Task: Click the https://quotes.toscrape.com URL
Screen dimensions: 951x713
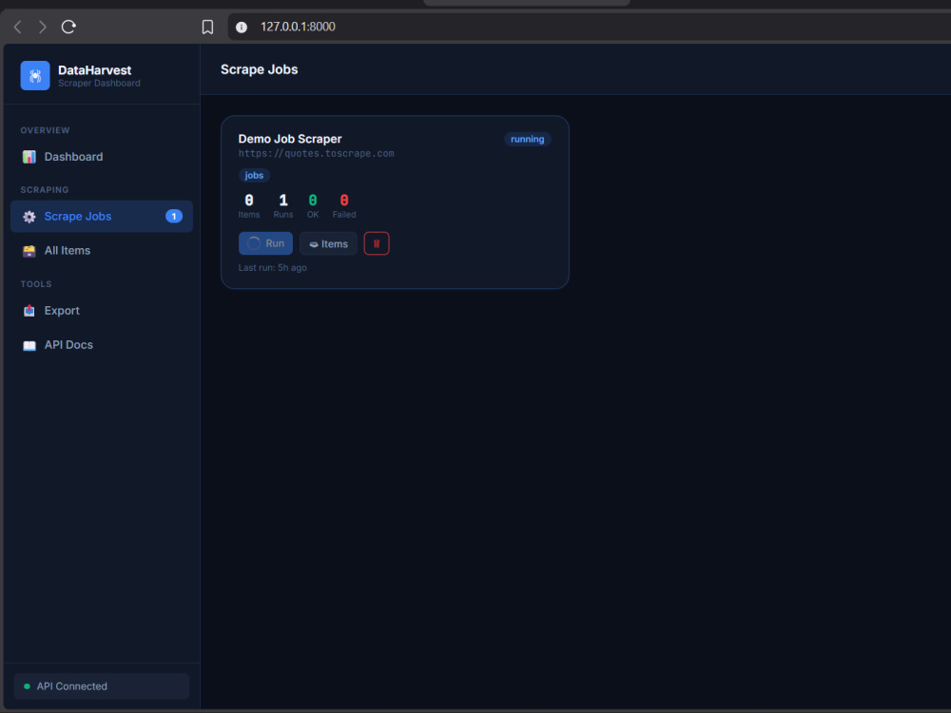Action: click(x=316, y=153)
